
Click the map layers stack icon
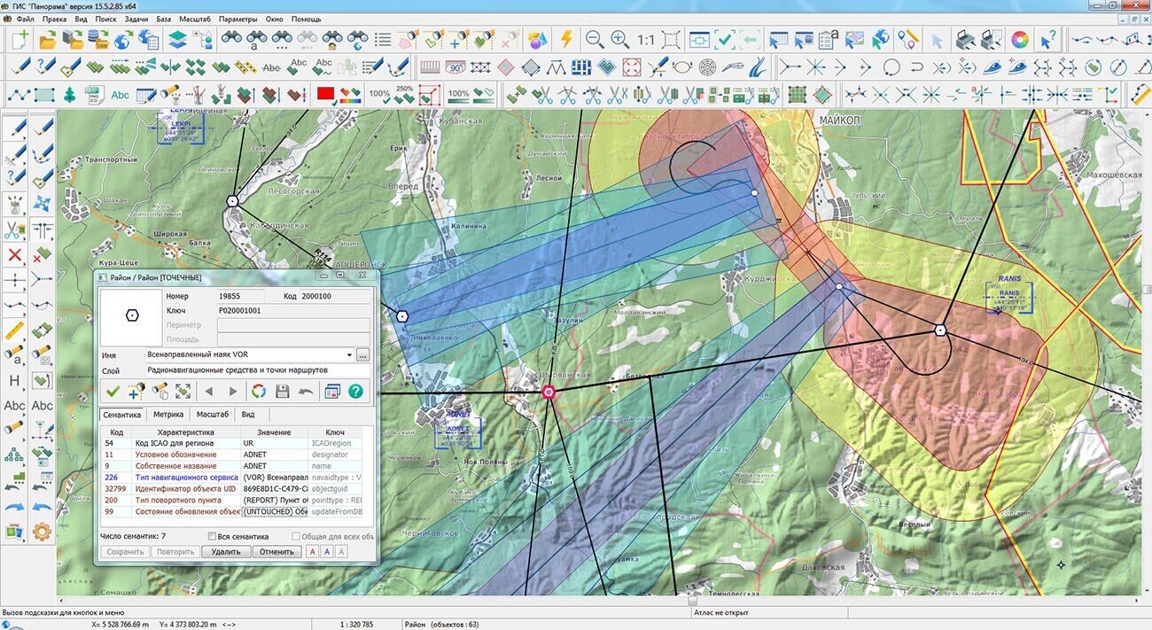click(x=177, y=40)
